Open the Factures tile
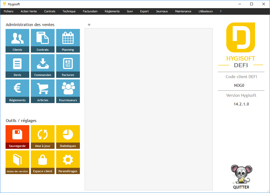This screenshot has width=270, height=193. pyautogui.click(x=68, y=66)
